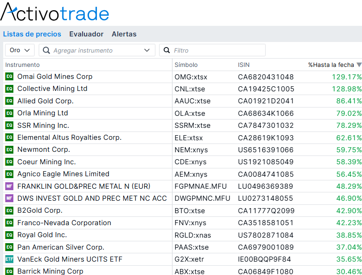This screenshot has height=275, width=362.
Task: Click symbol G2X:xetr
Action: point(190,259)
